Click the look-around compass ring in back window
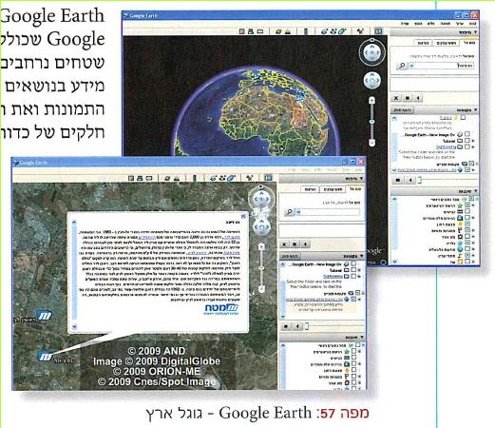Screen dimensions: 495x428 [372, 52]
